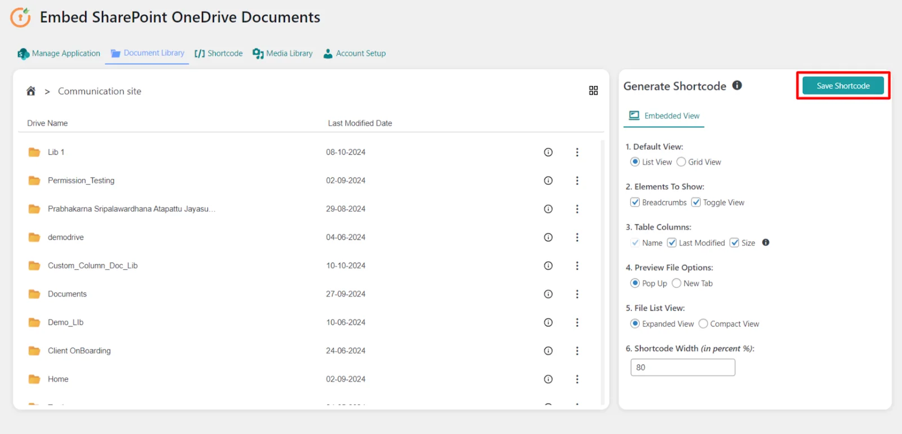The width and height of the screenshot is (902, 434).
Task: Open Prabhakarna Sripalawardhana Atapattu folder name
Action: point(131,209)
